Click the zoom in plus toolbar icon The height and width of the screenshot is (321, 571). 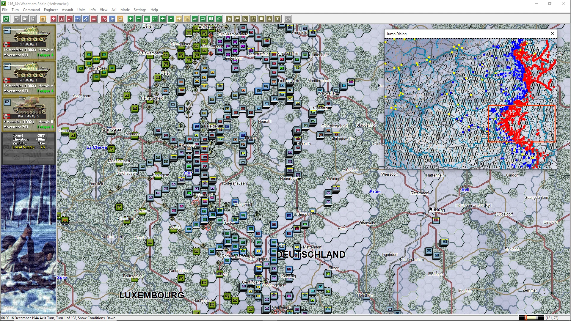click(x=130, y=19)
